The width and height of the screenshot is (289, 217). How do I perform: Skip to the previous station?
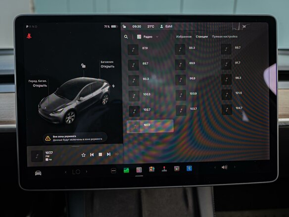(92, 155)
